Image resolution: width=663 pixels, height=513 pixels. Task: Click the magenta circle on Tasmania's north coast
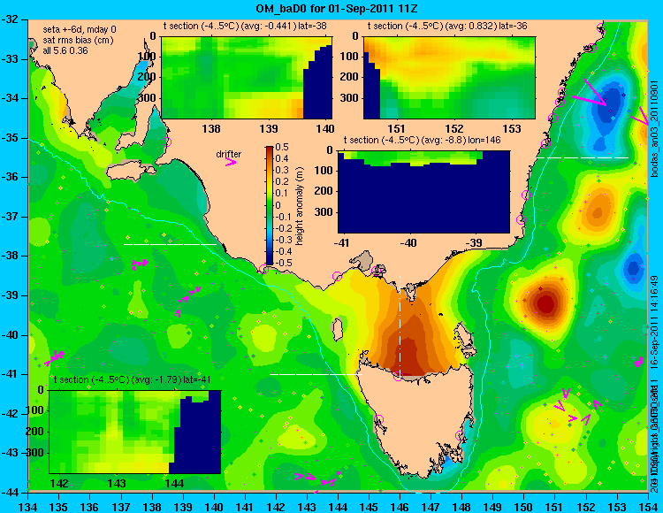point(398,376)
